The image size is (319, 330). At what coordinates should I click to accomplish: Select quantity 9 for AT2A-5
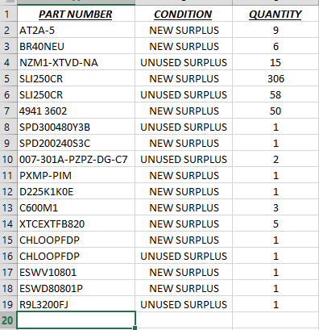[275, 30]
